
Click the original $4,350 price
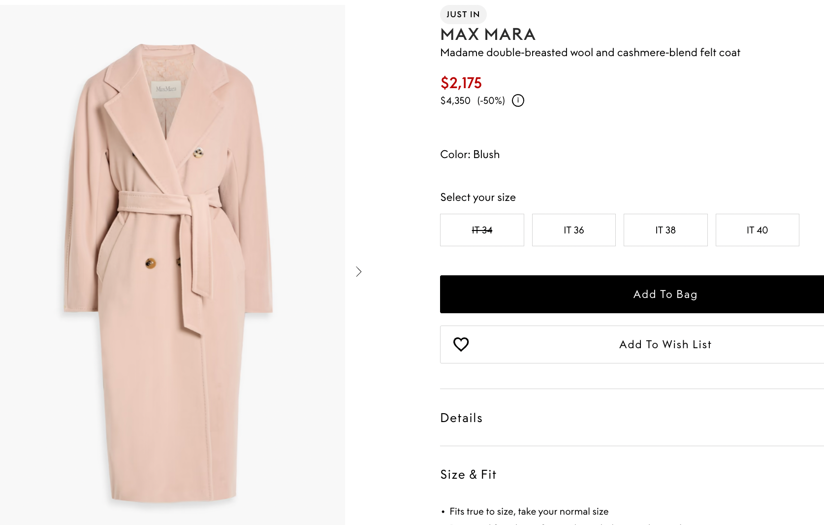point(455,101)
